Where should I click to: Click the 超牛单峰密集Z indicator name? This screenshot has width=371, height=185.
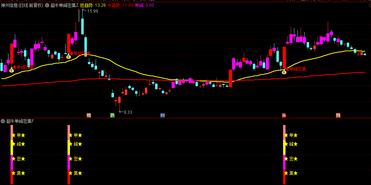click(64, 5)
